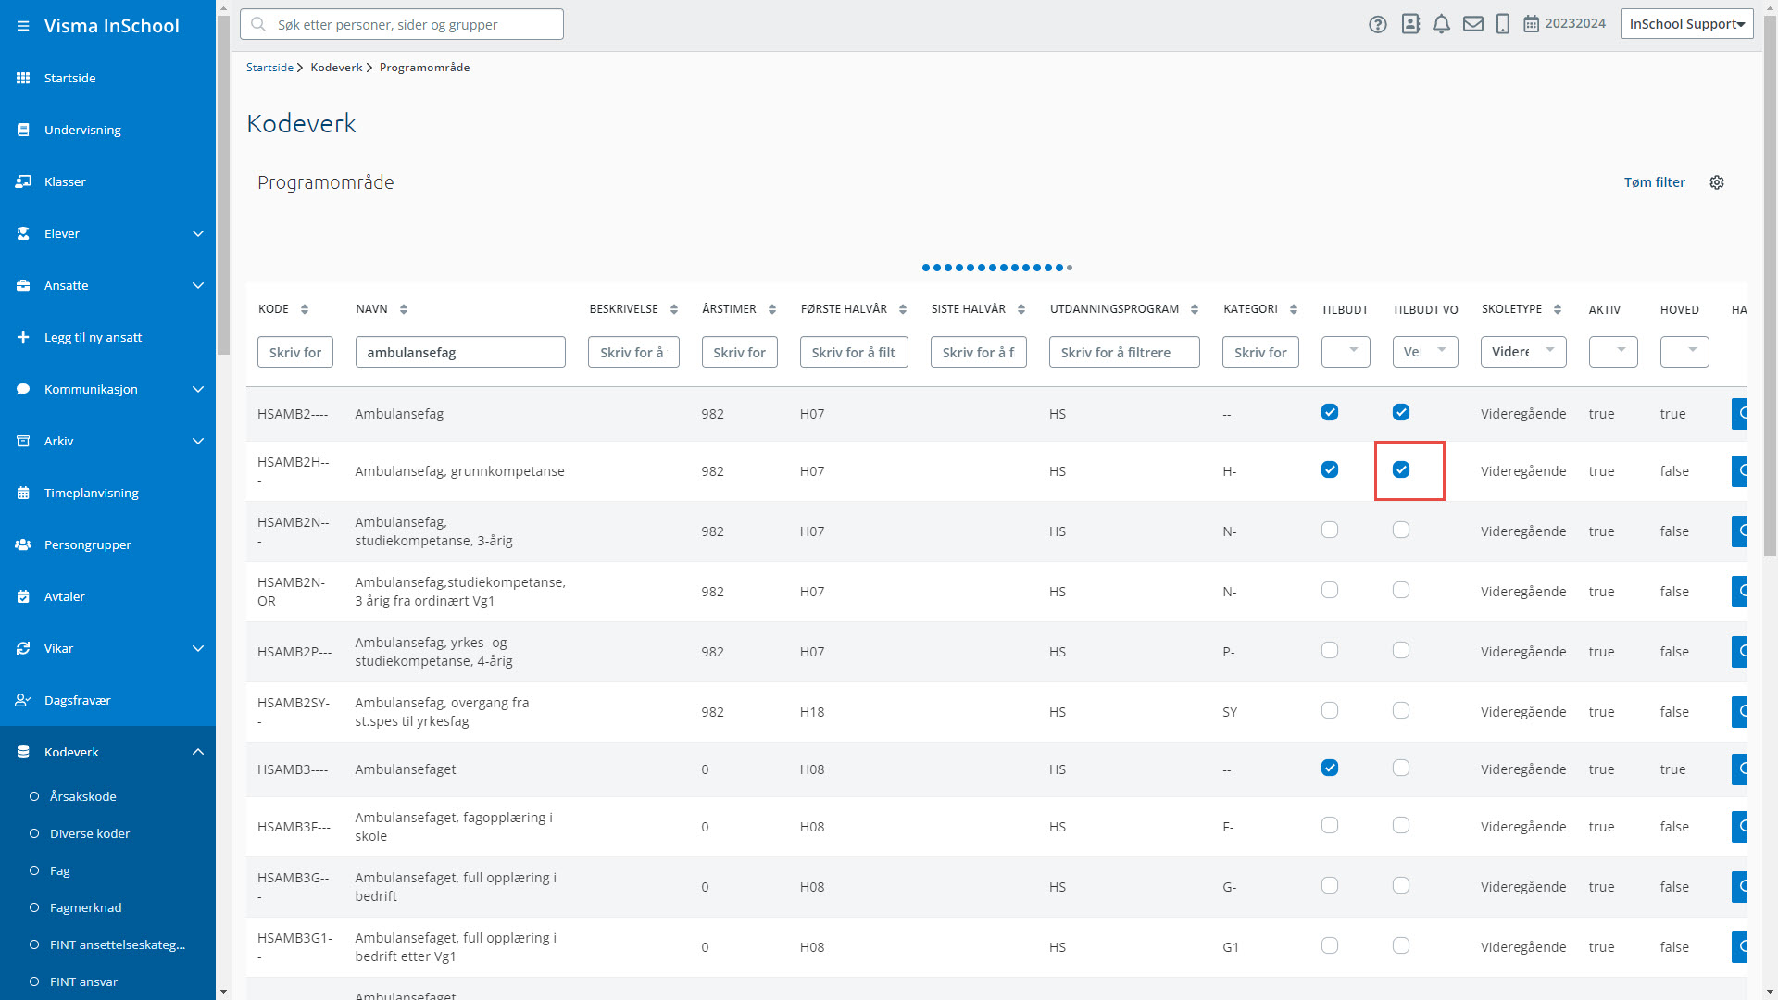Sort by UTDANNINGSPROGRAM column arrows
The image size is (1778, 1000).
pos(1195,309)
